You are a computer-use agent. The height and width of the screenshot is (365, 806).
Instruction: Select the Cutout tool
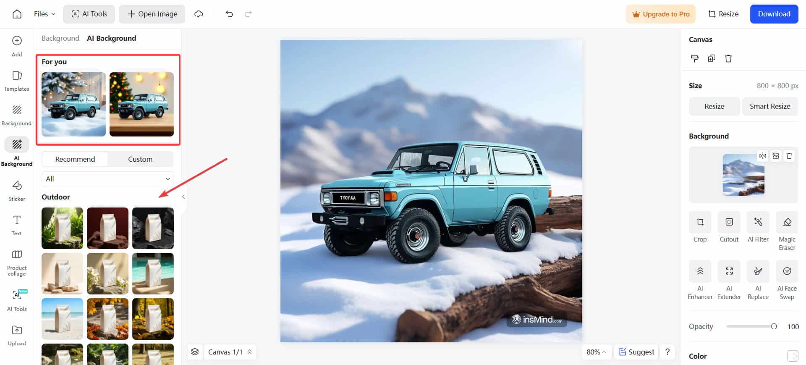[729, 222]
